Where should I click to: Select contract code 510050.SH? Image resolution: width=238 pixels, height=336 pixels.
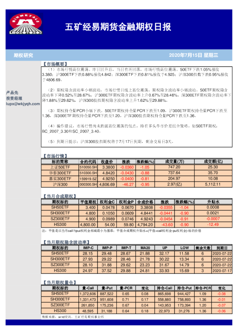88,167
